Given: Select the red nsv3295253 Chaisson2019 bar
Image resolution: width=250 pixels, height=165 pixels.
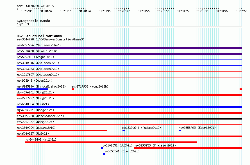Looking at the screenshot, I should pos(188,148).
